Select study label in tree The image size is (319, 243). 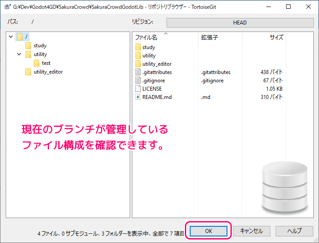pyautogui.click(x=40, y=46)
